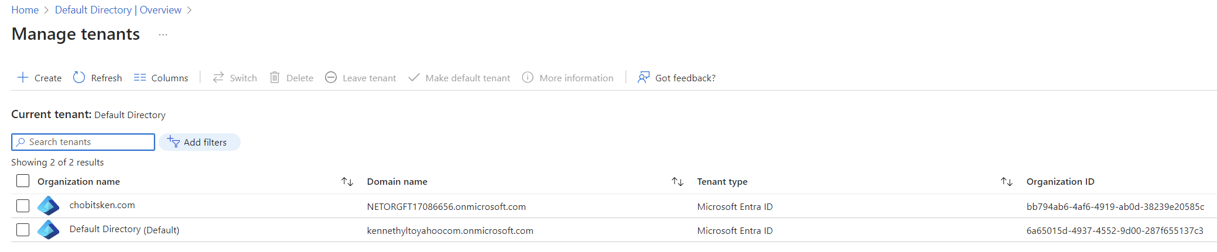Click organization ID starting 6a65015d

pos(1115,231)
